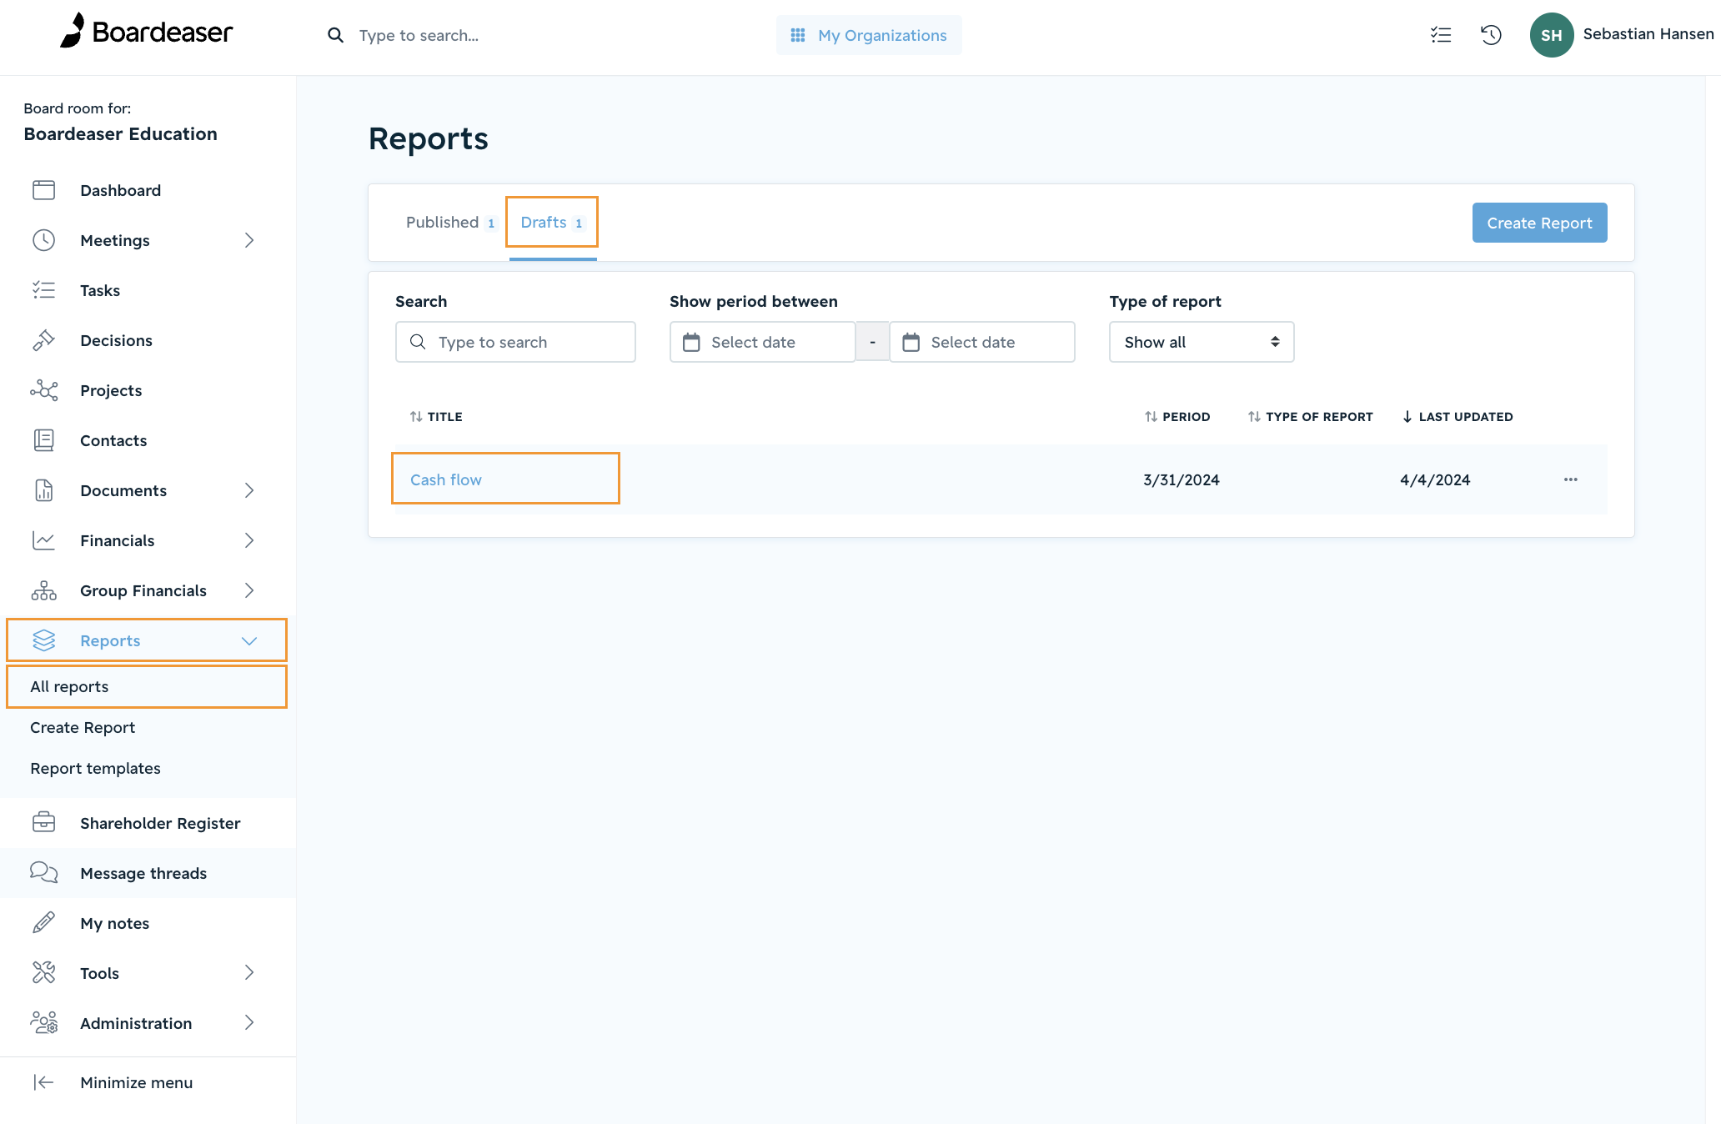
Task: Click the Dashboard sidebar icon
Action: pos(43,190)
